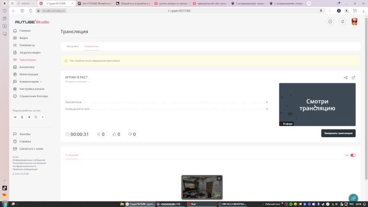This screenshot has height=207, width=368.
Task: Open the Viber social icon
Action: tap(36, 117)
